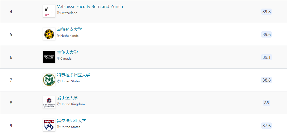The width and height of the screenshot is (287, 137).
Task: Click the location pin beside Netherlands
Action: [x=58, y=36]
